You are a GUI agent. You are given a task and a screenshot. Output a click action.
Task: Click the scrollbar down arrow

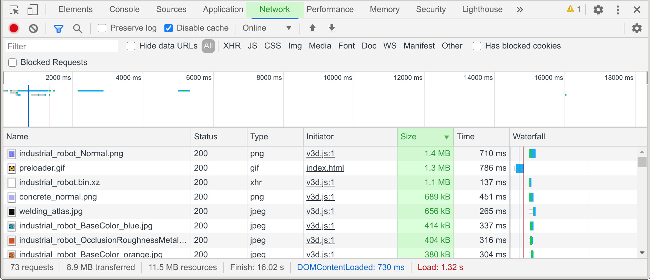tap(642, 253)
